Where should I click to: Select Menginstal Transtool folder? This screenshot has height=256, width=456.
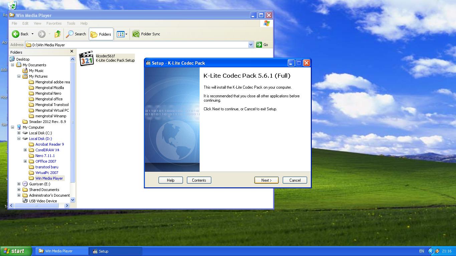point(52,105)
